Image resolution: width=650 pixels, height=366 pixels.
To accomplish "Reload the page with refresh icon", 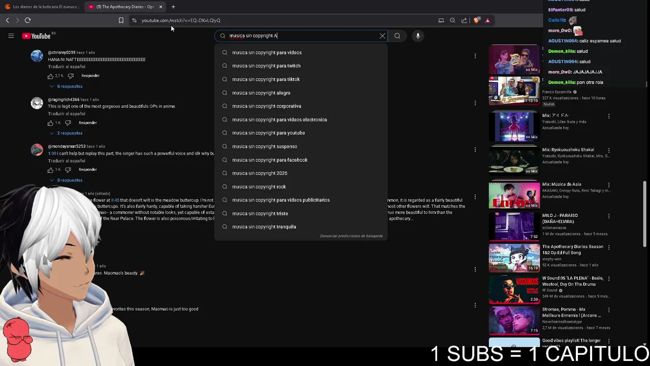I will point(27,20).
